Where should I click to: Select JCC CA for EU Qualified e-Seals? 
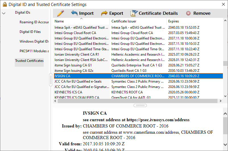tap(138, 81)
